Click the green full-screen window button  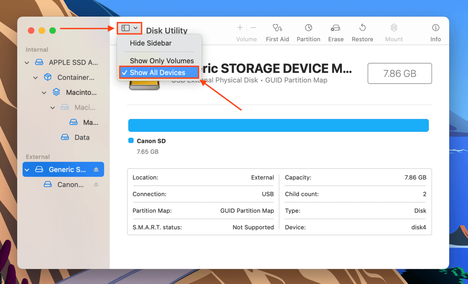(x=53, y=30)
